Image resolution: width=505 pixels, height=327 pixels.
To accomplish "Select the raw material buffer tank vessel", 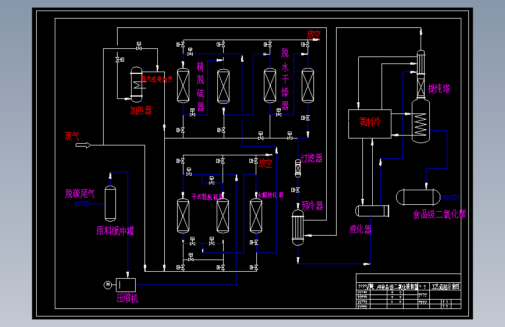I will 111,204.
